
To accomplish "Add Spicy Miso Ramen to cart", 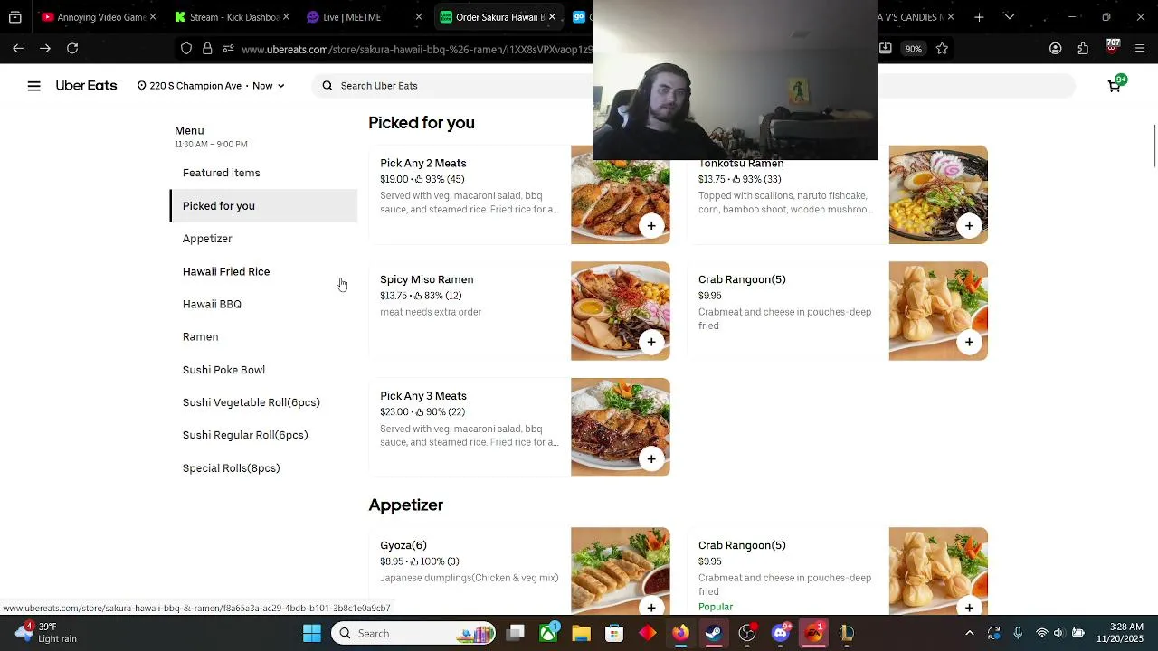I will coord(651,342).
